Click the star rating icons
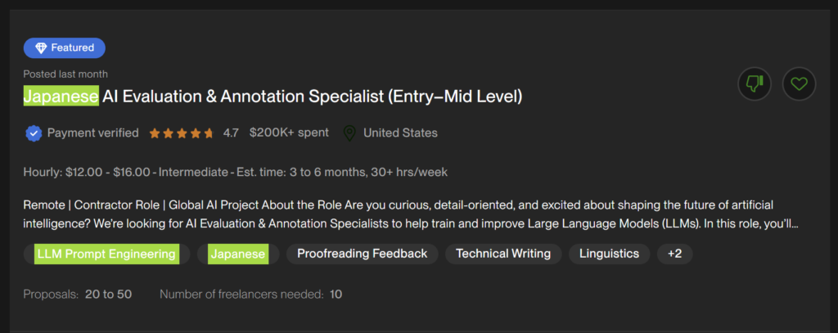Viewport: 838px width, 333px height. click(x=181, y=133)
